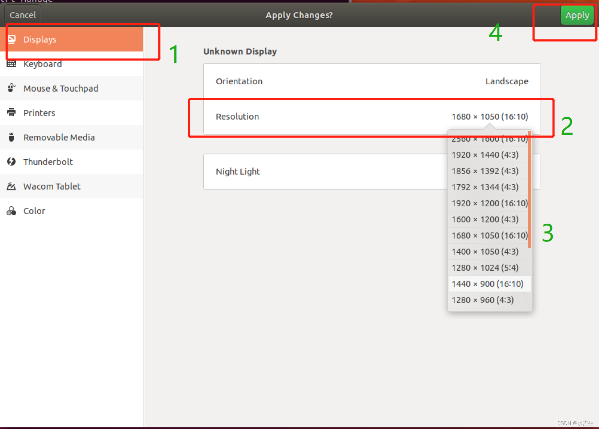Viewport: 599px width, 429px height.
Task: Click the Wacom Tablet icon
Action: [12, 186]
